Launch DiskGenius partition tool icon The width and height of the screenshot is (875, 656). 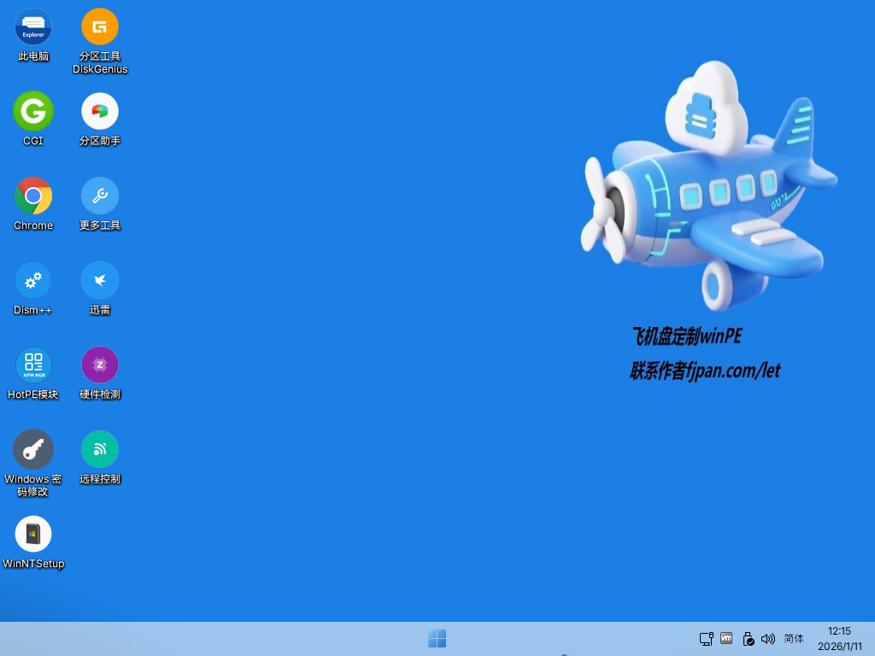click(100, 27)
